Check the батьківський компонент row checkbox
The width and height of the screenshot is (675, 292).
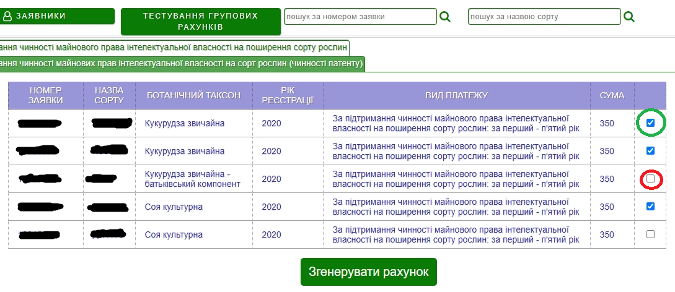pos(650,179)
